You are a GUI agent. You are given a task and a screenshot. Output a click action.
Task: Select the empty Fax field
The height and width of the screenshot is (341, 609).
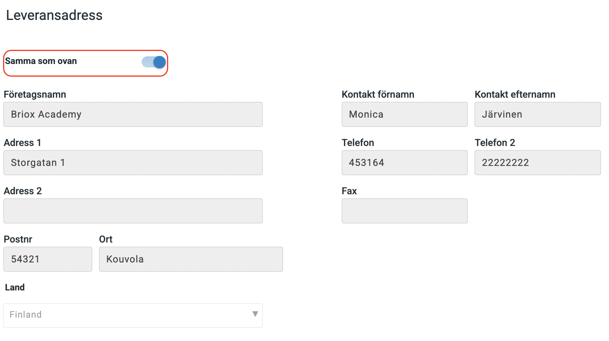click(405, 211)
